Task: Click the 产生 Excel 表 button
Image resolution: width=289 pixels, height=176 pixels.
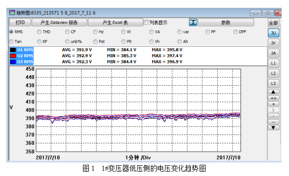Action: (115, 22)
